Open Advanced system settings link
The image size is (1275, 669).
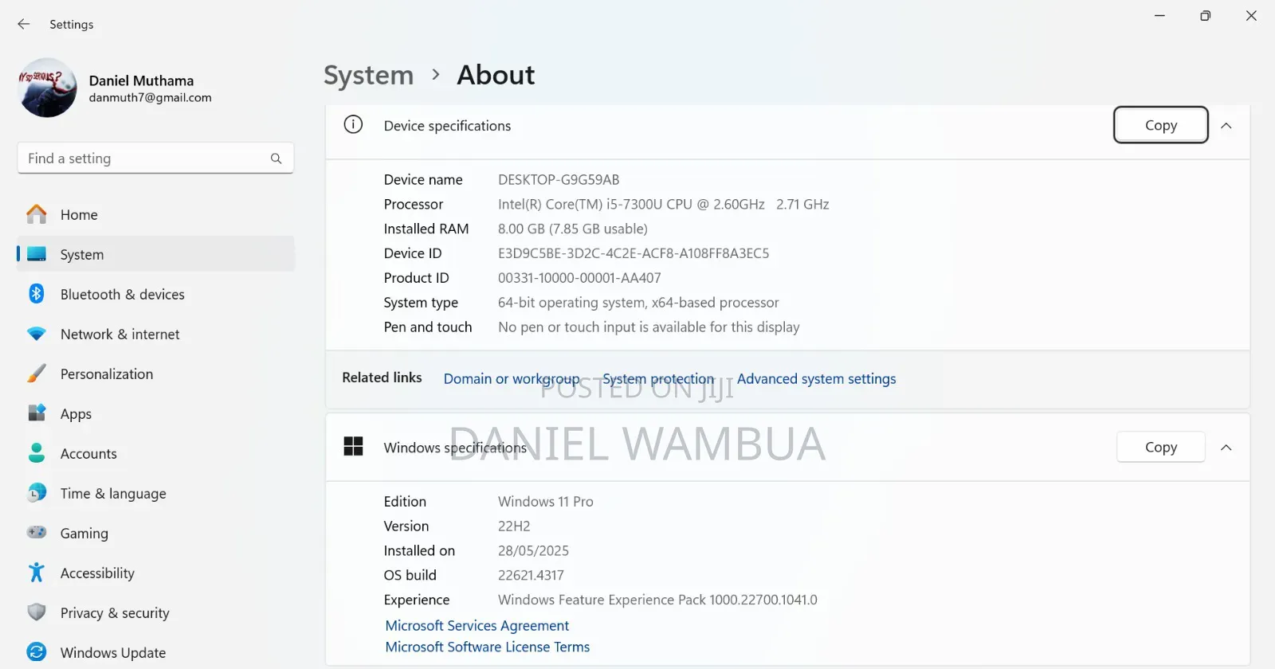[816, 378]
